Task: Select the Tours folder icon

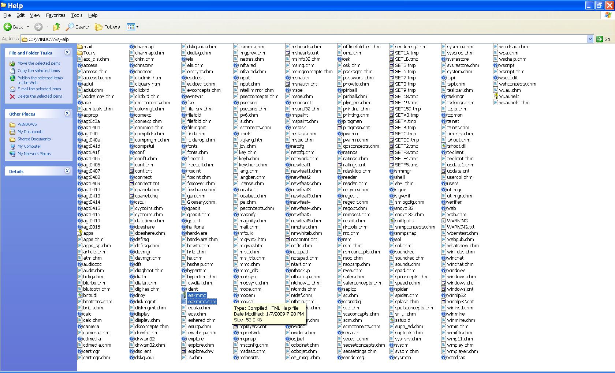Action: [80, 53]
